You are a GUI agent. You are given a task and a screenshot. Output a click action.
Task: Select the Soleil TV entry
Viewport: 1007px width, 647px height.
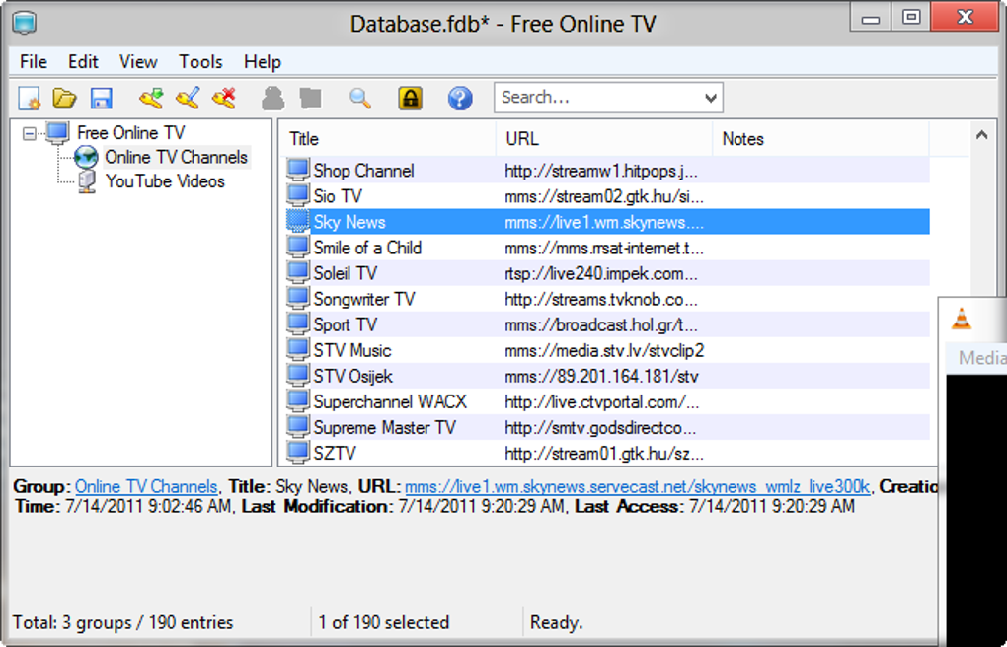[x=607, y=273]
